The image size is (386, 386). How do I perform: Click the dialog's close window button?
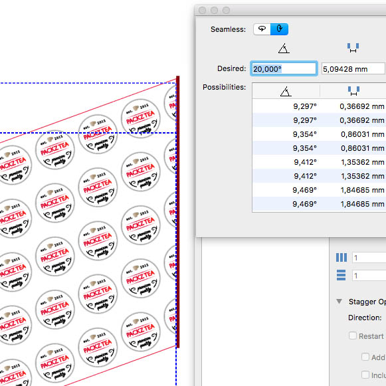(x=203, y=10)
